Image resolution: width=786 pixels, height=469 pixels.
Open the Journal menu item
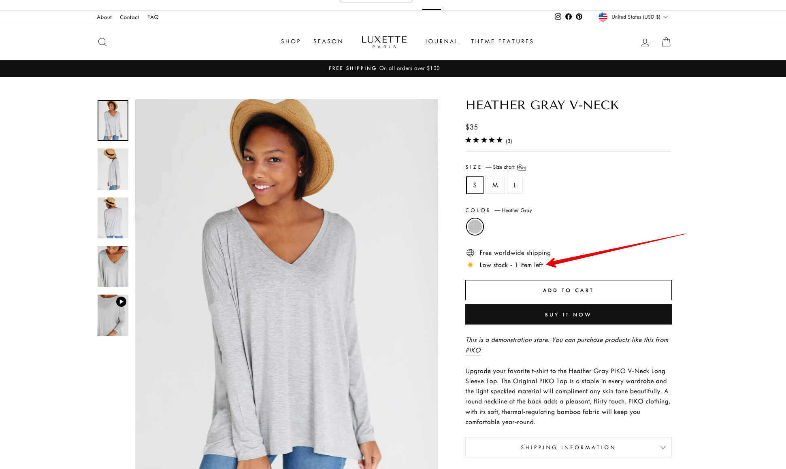[x=441, y=41]
